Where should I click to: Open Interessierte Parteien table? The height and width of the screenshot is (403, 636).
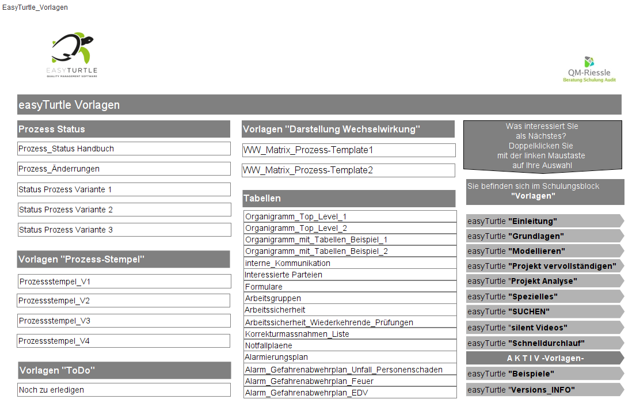(350, 275)
